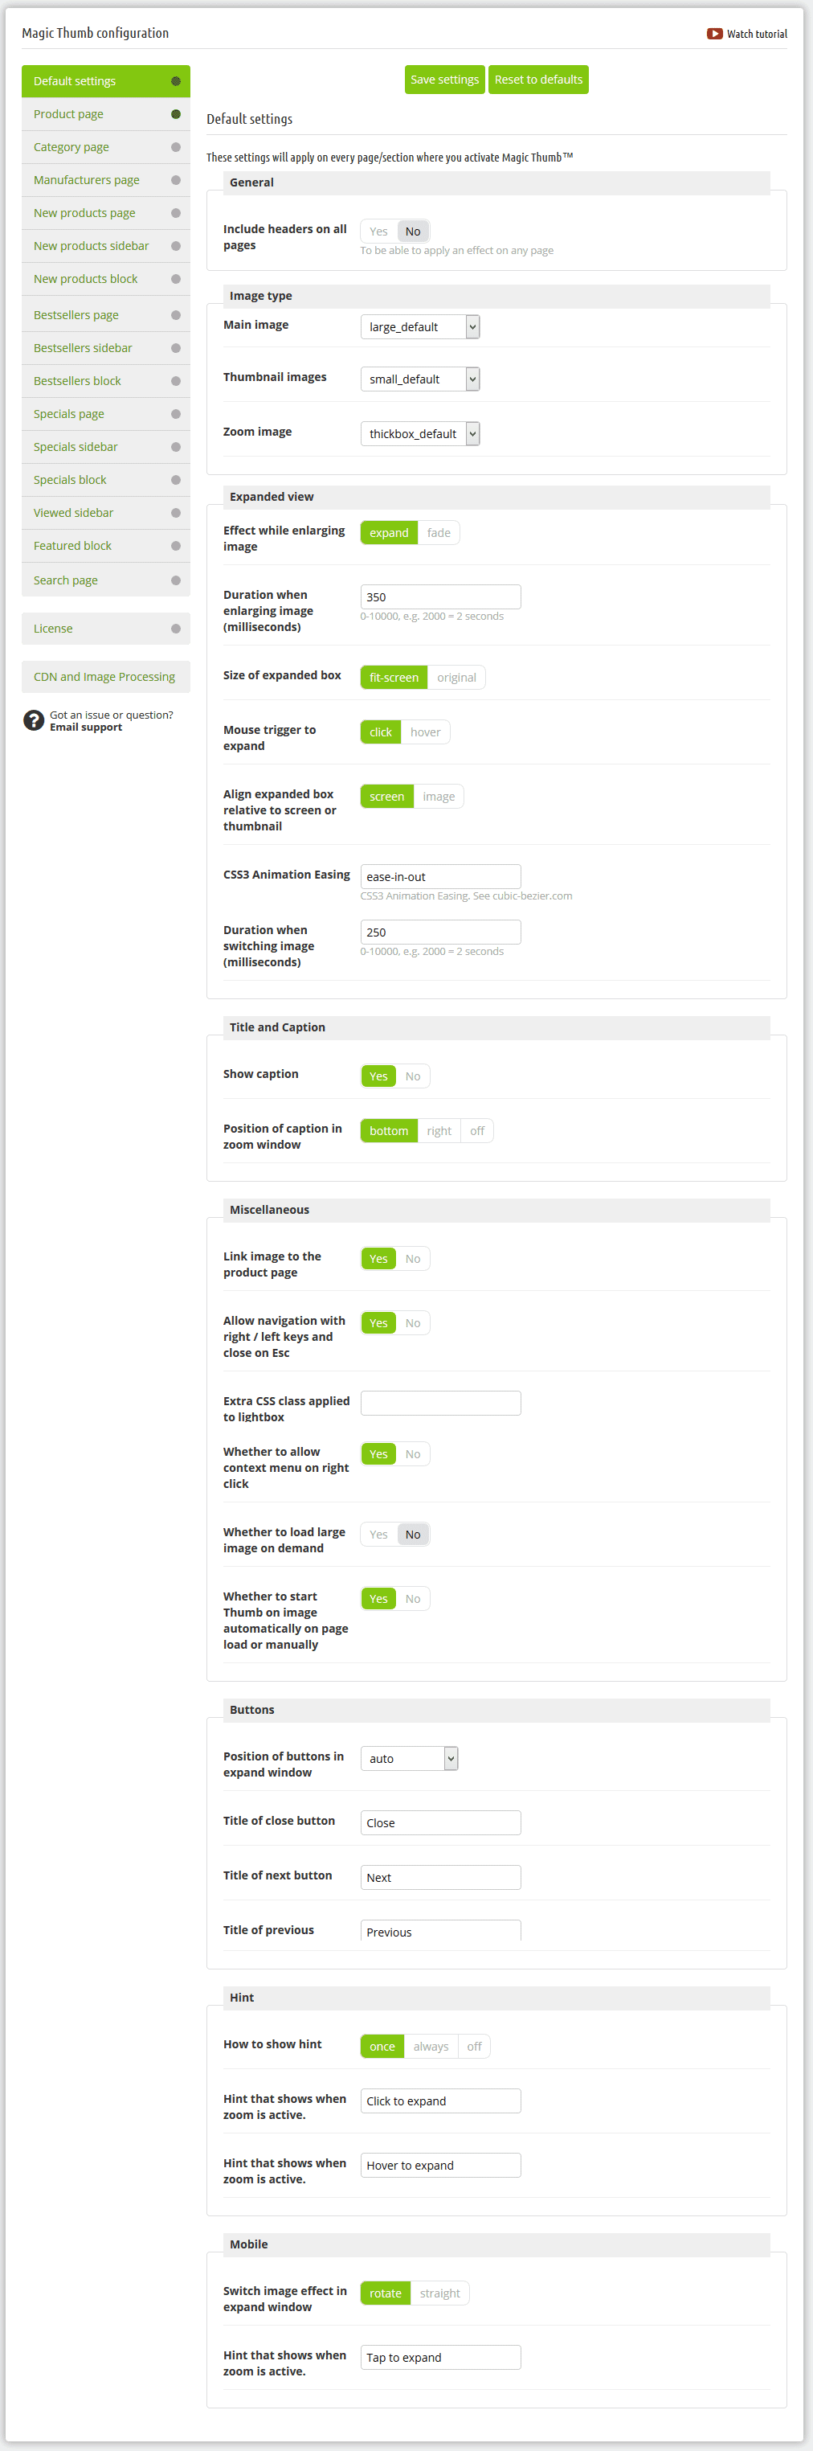Click status dot on Category page tab
This screenshot has width=813, height=2451.
[176, 147]
